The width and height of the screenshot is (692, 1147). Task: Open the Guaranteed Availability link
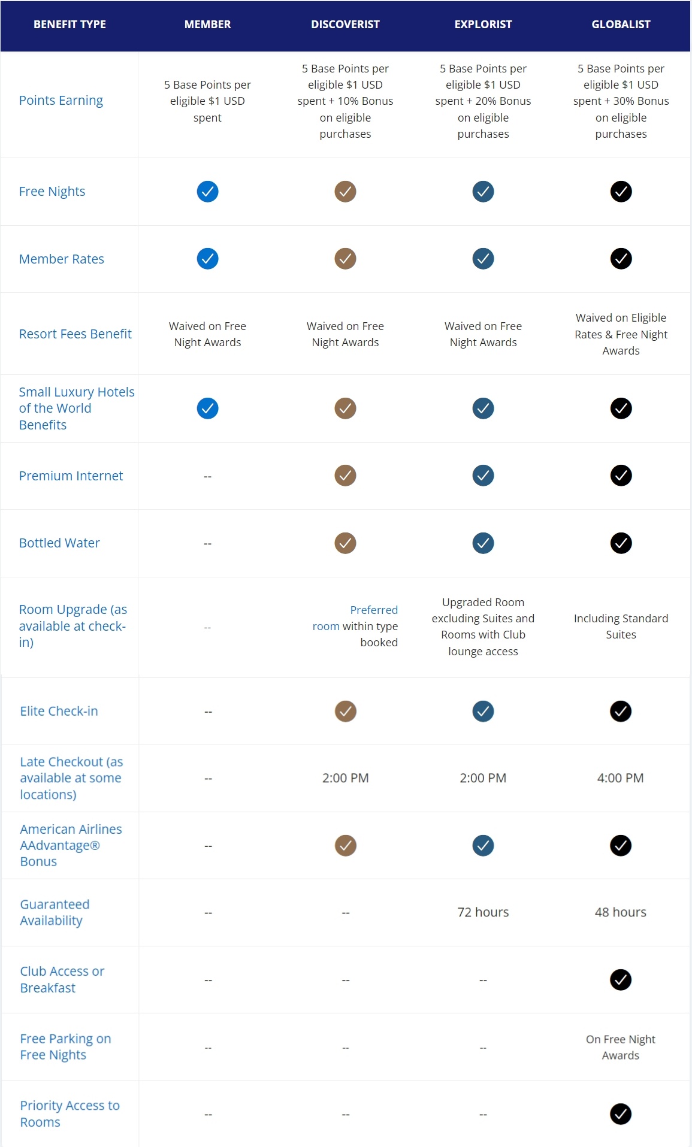55,912
